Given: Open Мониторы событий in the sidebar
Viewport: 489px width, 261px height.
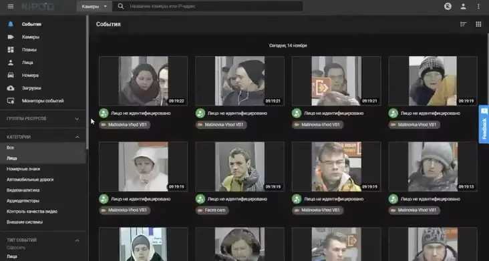Looking at the screenshot, I should [43, 101].
